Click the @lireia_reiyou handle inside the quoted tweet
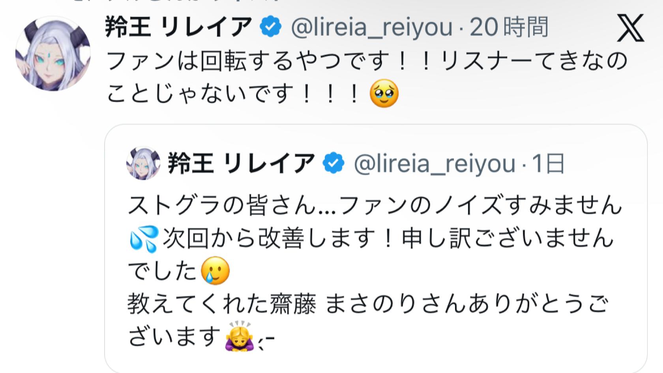Screen dimensions: 663x373 (x=435, y=164)
